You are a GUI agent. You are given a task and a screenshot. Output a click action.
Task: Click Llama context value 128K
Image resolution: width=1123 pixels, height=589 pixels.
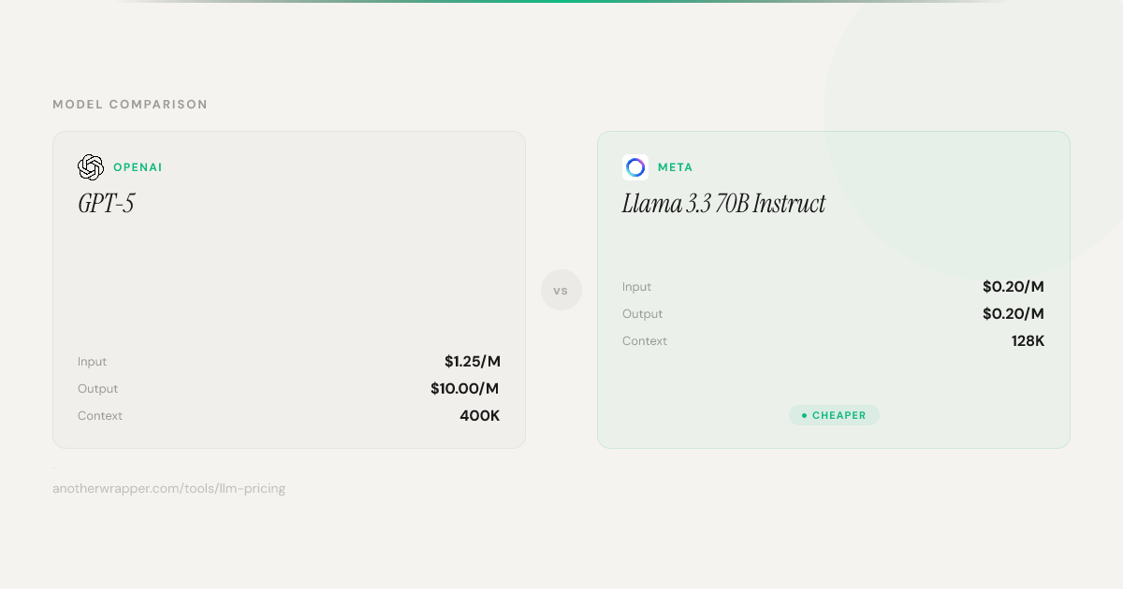tap(1028, 341)
